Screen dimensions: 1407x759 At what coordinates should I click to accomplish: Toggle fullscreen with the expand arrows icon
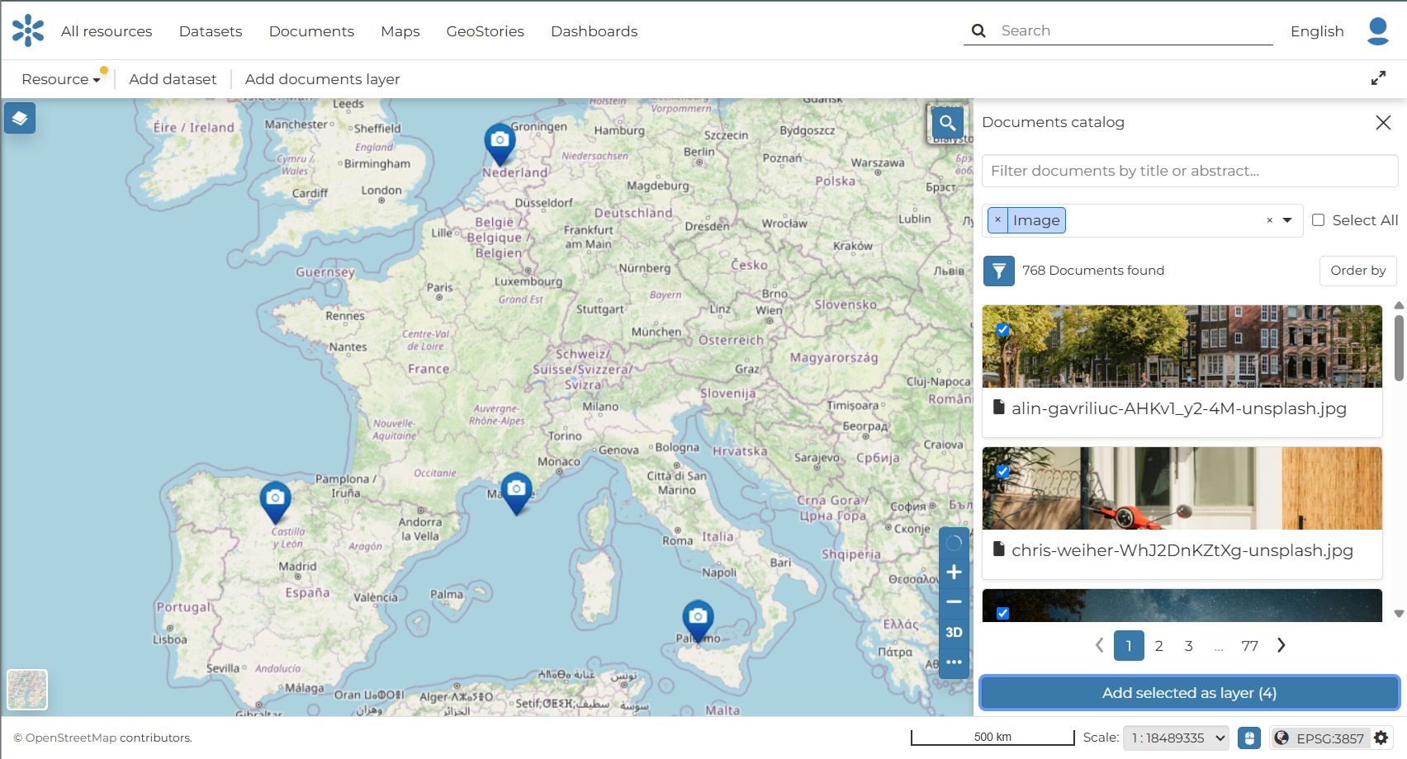(x=1378, y=78)
